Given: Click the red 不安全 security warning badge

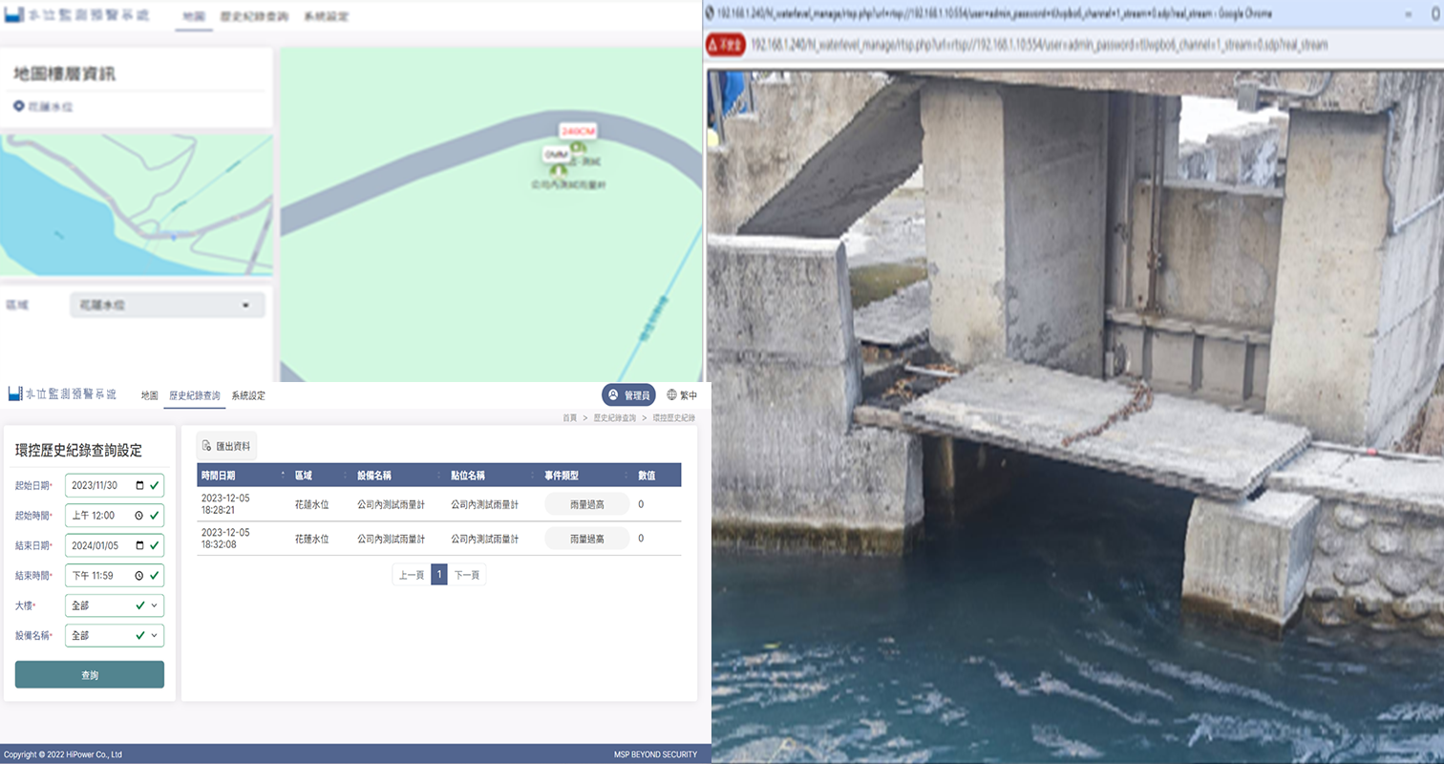Looking at the screenshot, I should [x=726, y=45].
